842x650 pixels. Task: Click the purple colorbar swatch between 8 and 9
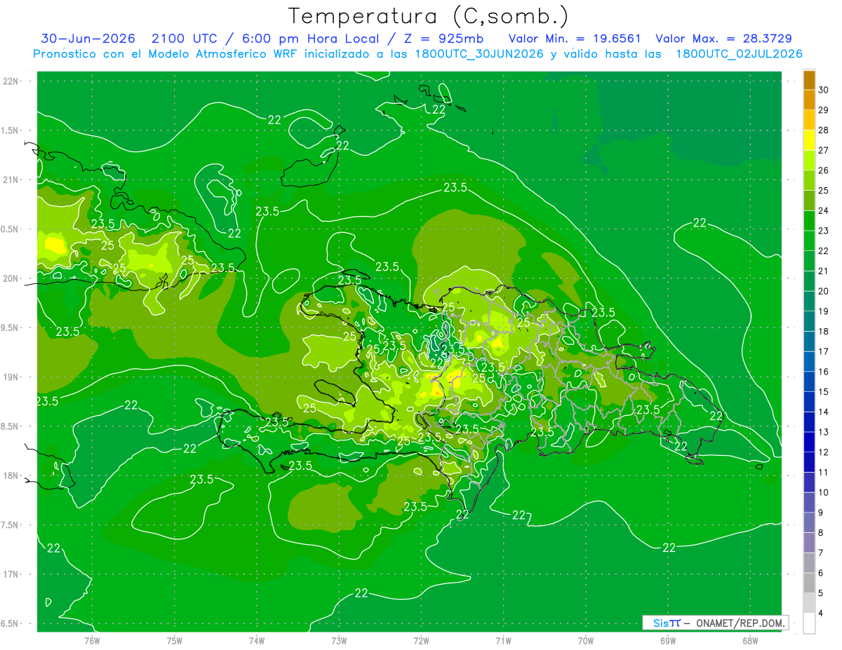pyautogui.click(x=809, y=523)
